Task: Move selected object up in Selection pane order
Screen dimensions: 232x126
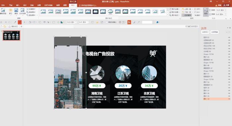Action: coord(226,32)
